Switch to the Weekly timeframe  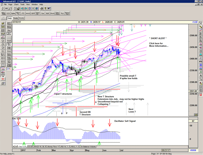coord(15,18)
